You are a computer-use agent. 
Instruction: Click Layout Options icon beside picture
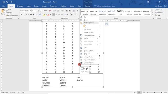coord(106,24)
